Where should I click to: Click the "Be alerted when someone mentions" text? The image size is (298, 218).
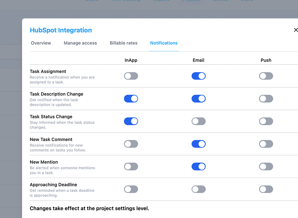point(62,170)
